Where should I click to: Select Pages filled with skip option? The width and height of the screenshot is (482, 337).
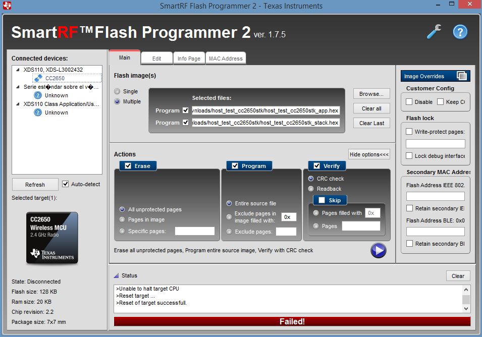coord(316,213)
